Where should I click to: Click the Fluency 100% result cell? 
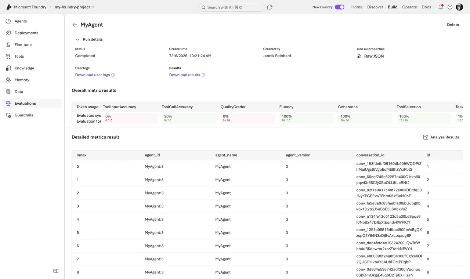[x=306, y=118]
